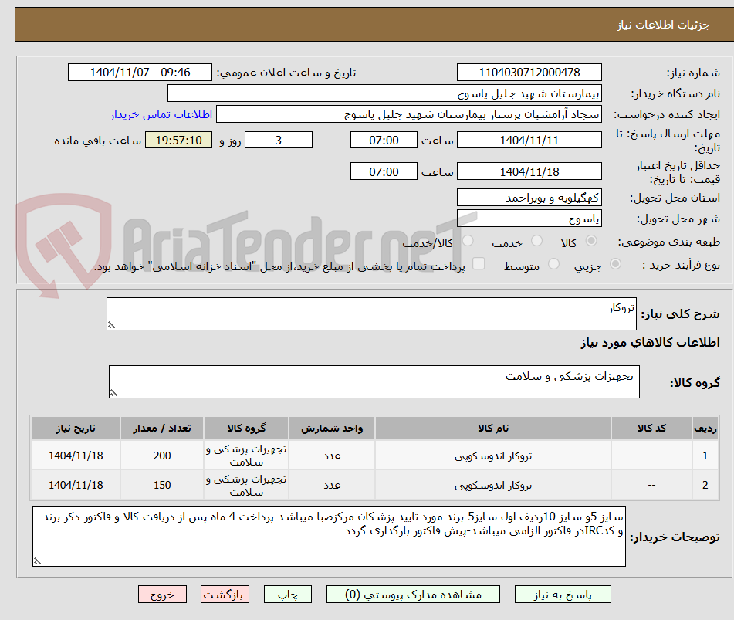The width and height of the screenshot is (734, 620).
Task: Click the تعداد / مقدار column header
Action: pos(162,428)
